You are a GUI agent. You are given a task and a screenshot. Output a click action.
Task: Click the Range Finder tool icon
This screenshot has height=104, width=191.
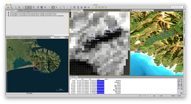(x=89, y=7)
